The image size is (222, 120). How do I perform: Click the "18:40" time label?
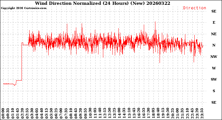click(x=158, y=113)
